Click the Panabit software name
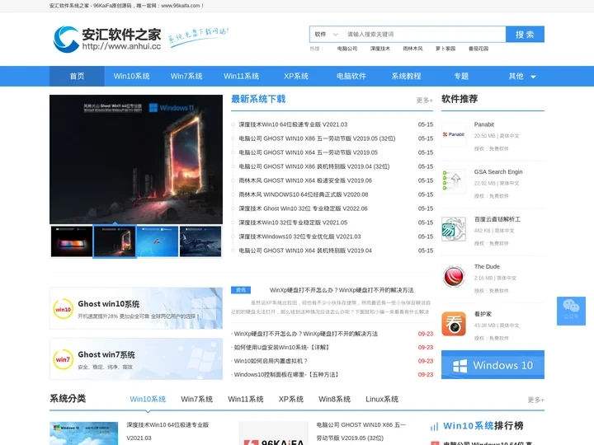This screenshot has height=445, width=594. 483,124
